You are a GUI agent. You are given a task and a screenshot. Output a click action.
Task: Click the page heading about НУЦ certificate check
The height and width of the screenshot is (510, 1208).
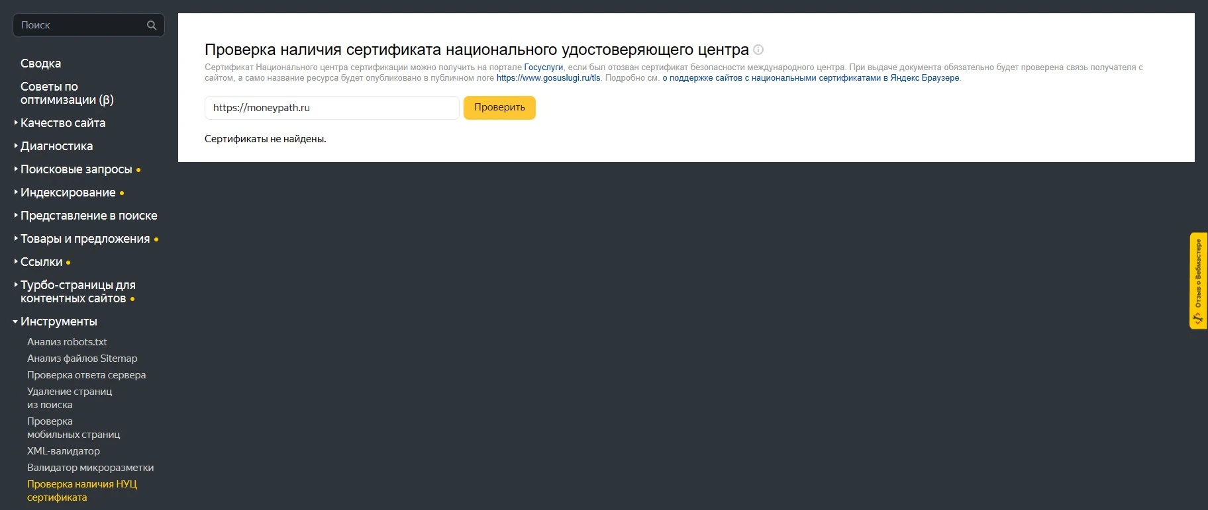click(477, 50)
